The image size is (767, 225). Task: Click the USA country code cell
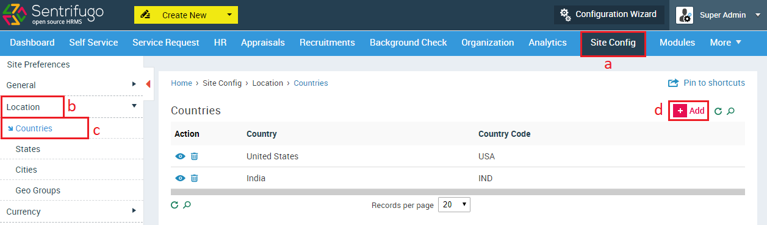(x=486, y=156)
